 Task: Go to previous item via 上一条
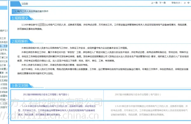(154, 3)
